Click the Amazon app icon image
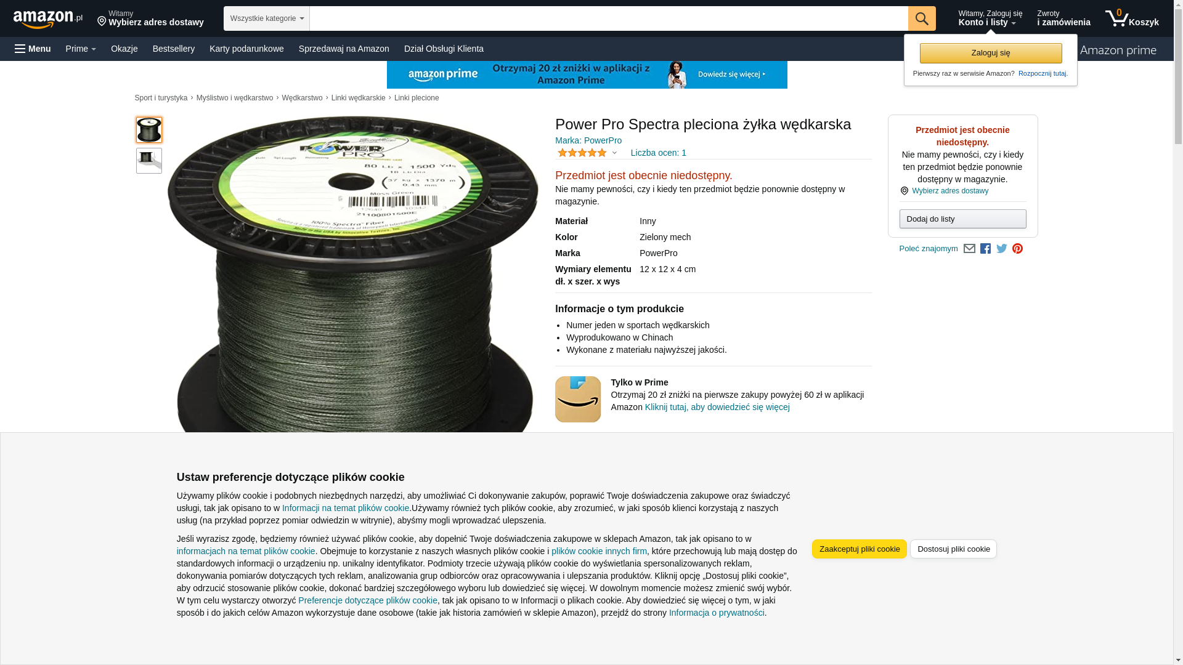Screen dimensions: 1183x665 578,399
